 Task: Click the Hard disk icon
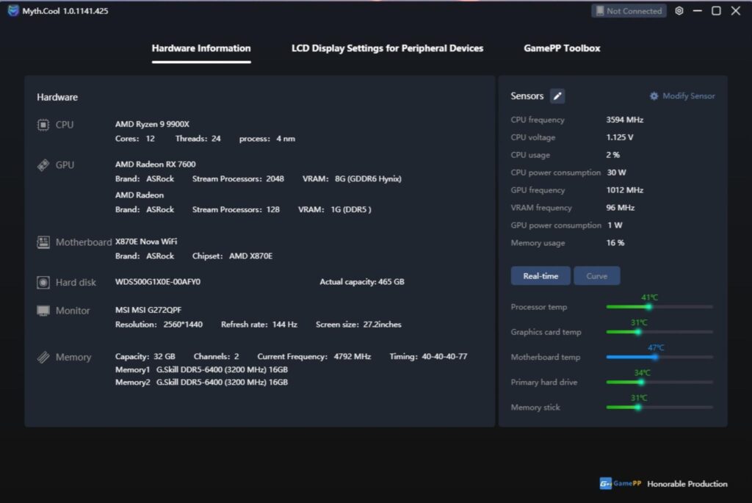(x=43, y=283)
